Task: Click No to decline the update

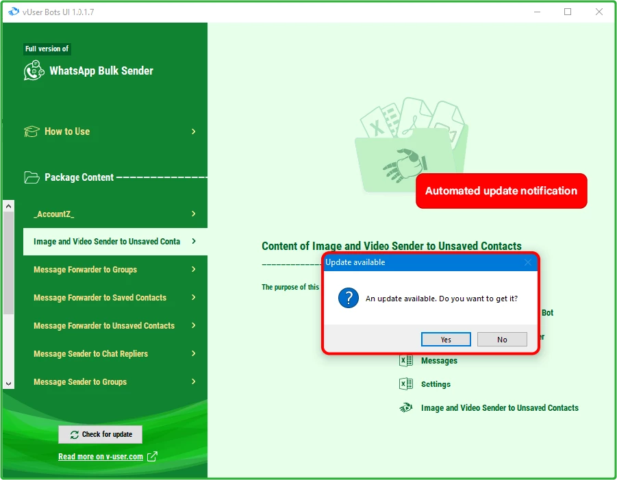Action: [x=502, y=339]
